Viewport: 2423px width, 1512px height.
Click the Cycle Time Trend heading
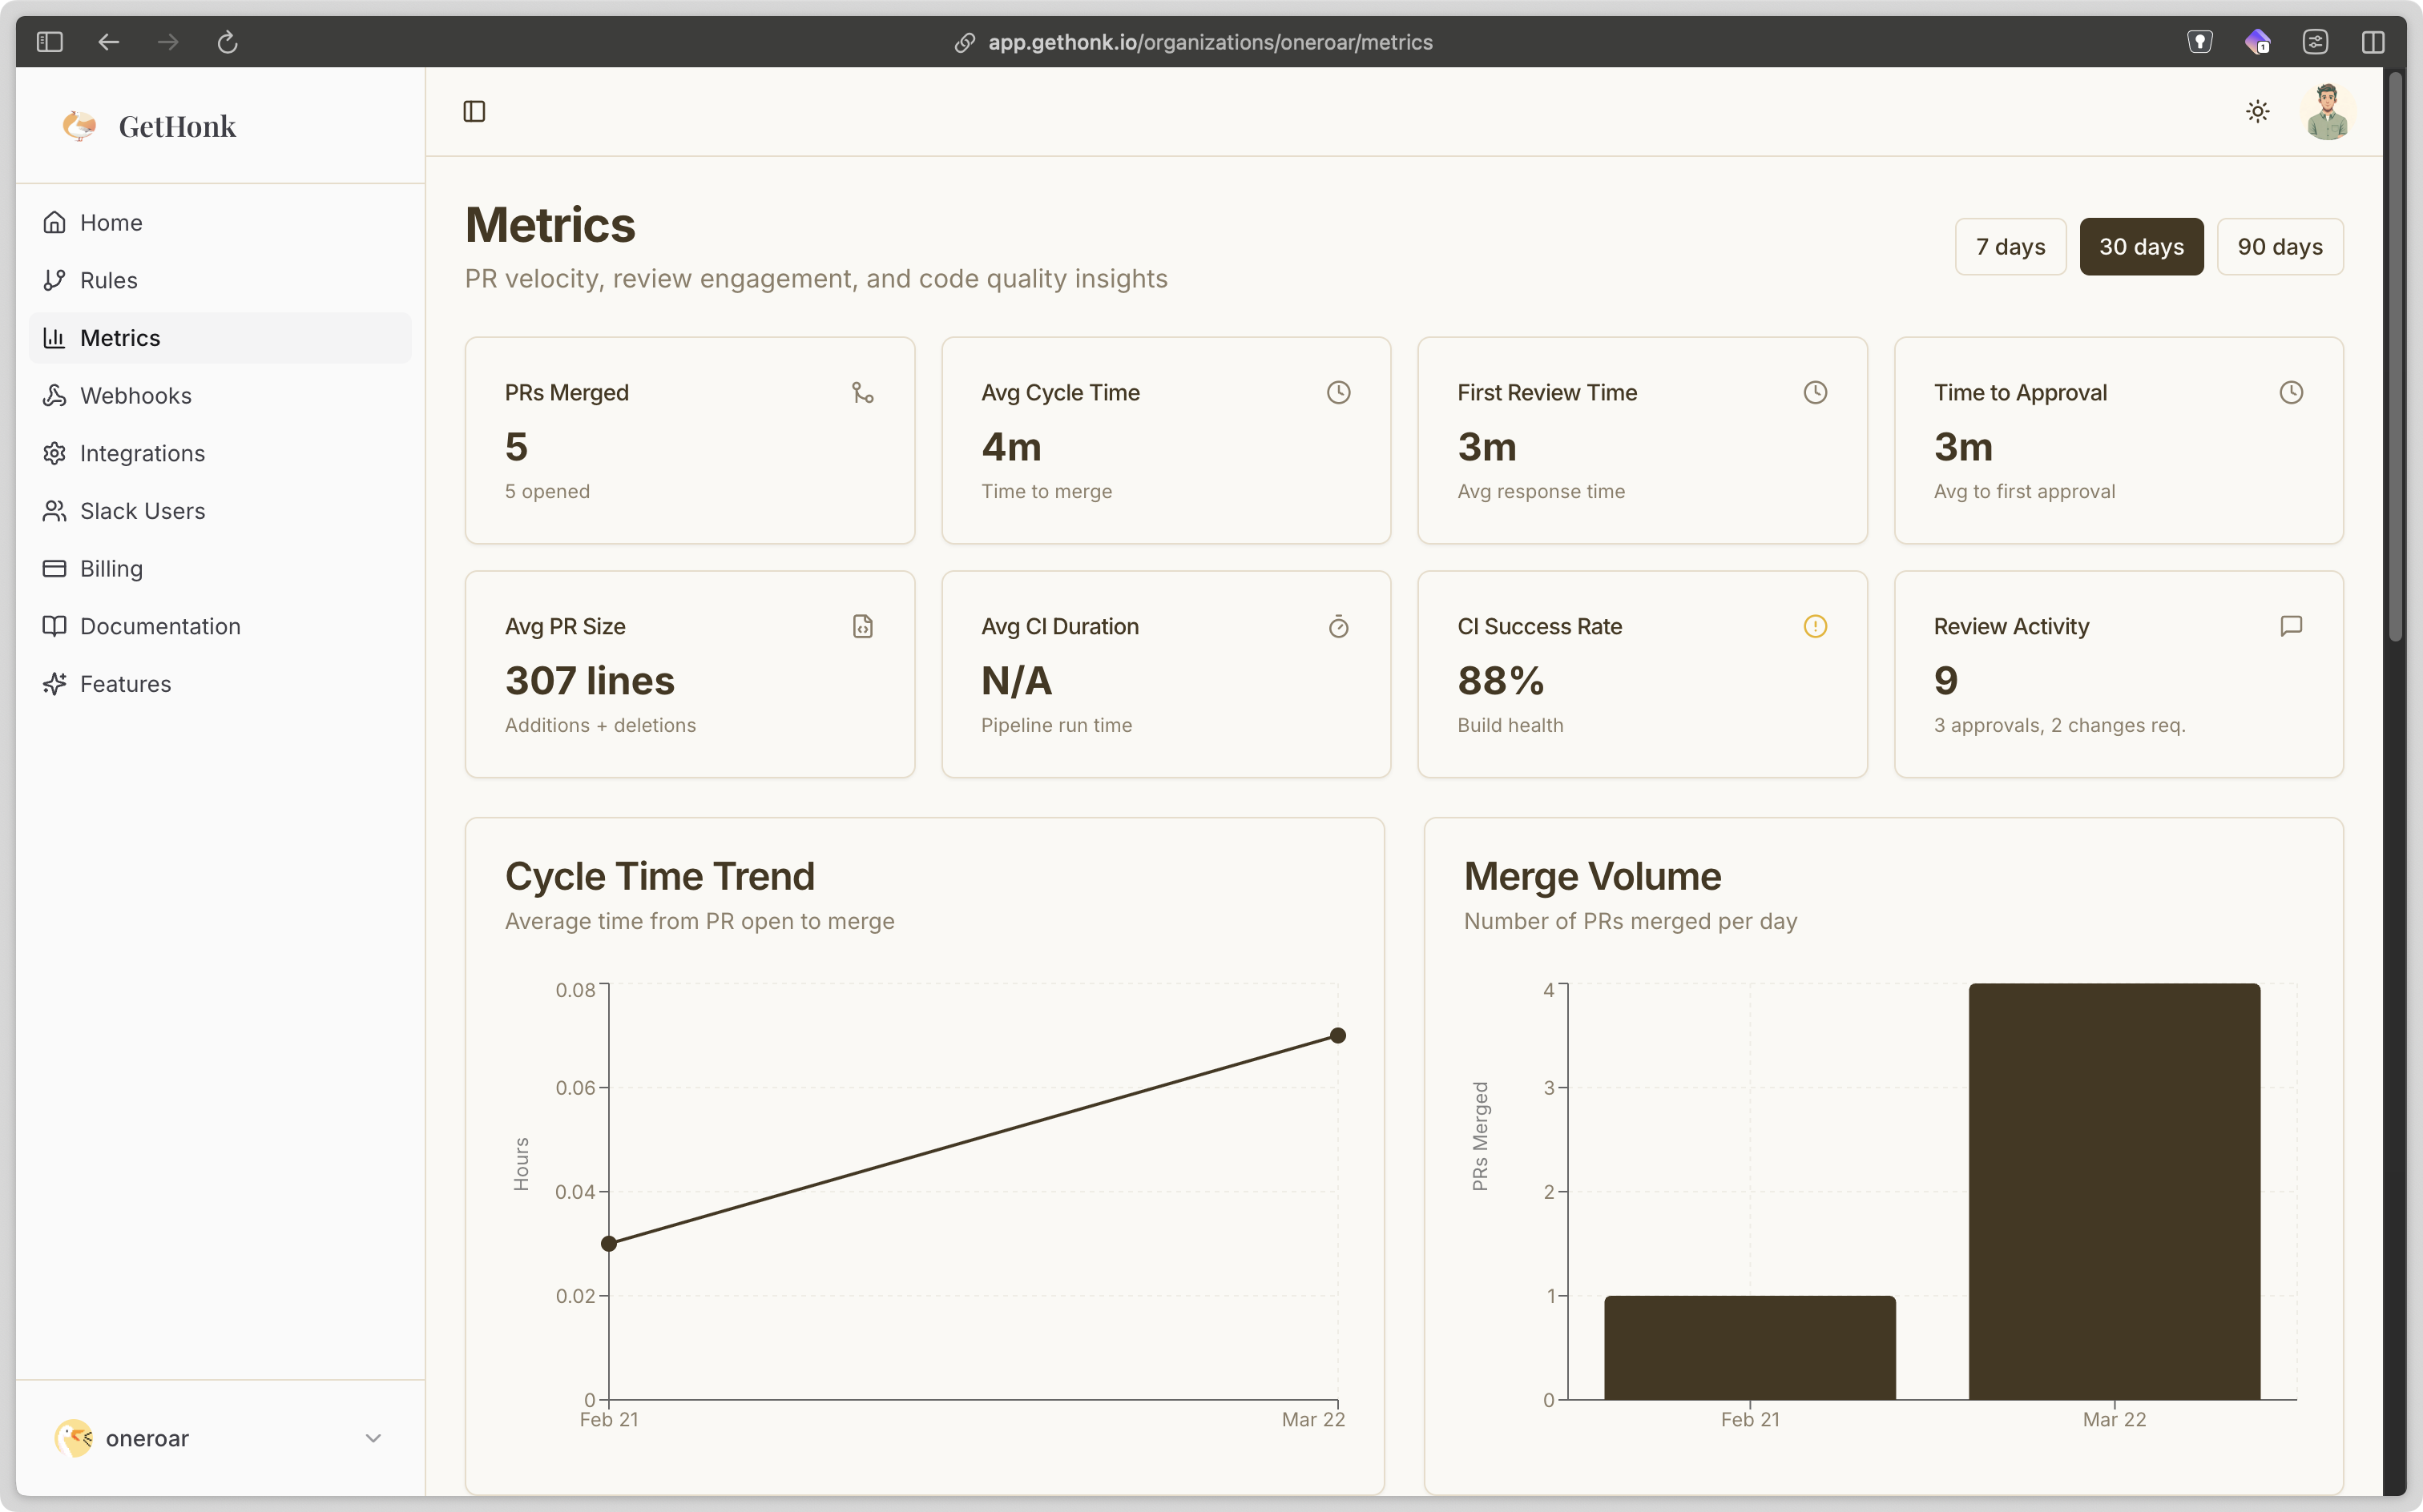pos(659,877)
